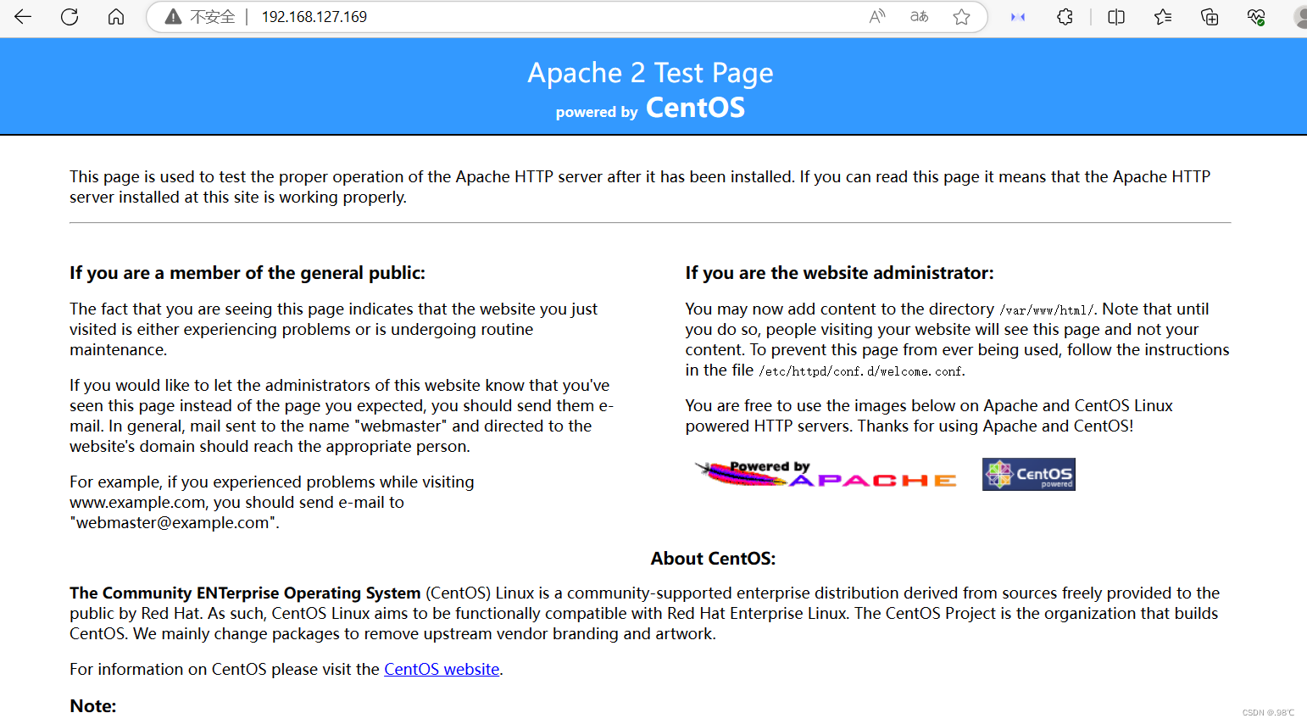Open the browser extensions puzzle icon
The height and width of the screenshot is (724, 1307).
point(1065,17)
